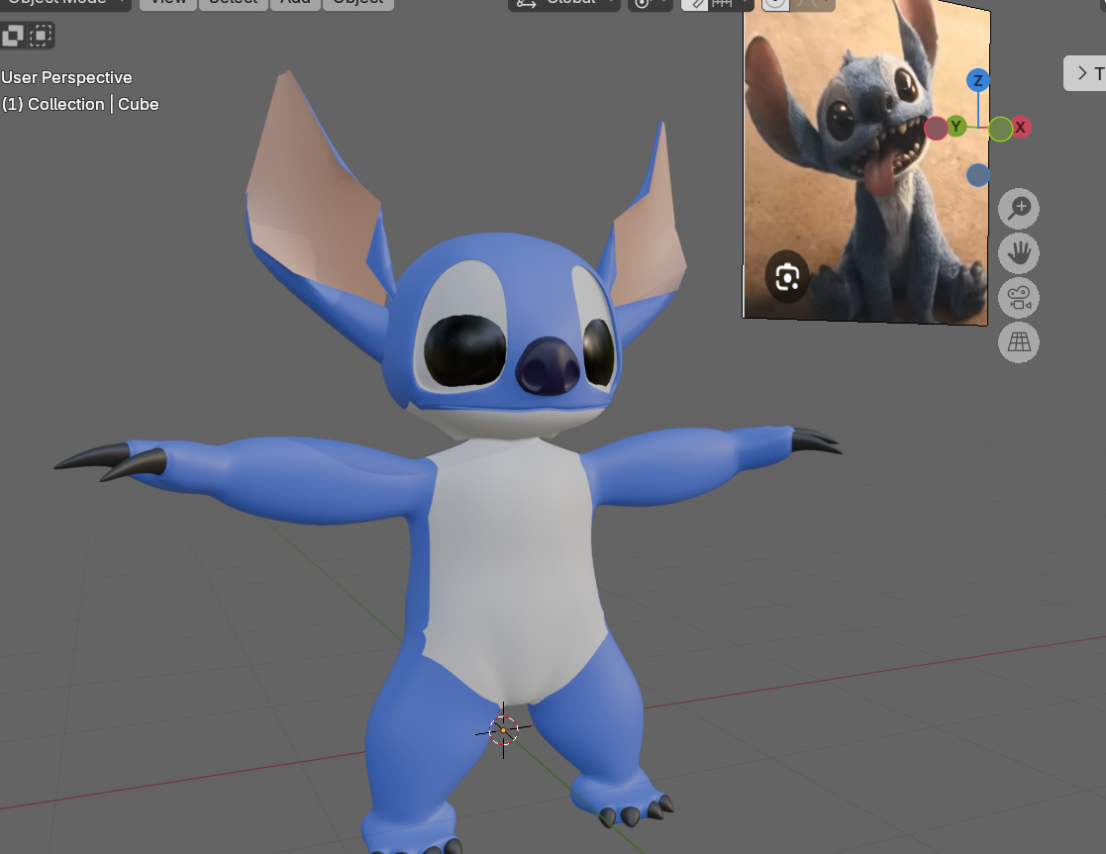The width and height of the screenshot is (1106, 854).
Task: Open the Object Mode dropdown
Action: pyautogui.click(x=65, y=4)
